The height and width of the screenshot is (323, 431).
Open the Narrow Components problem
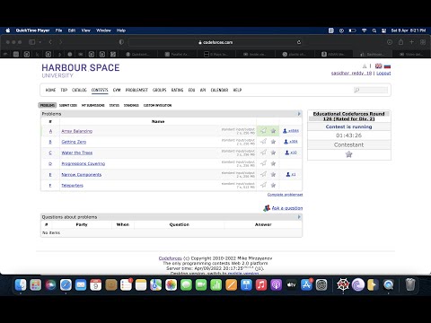coord(82,174)
